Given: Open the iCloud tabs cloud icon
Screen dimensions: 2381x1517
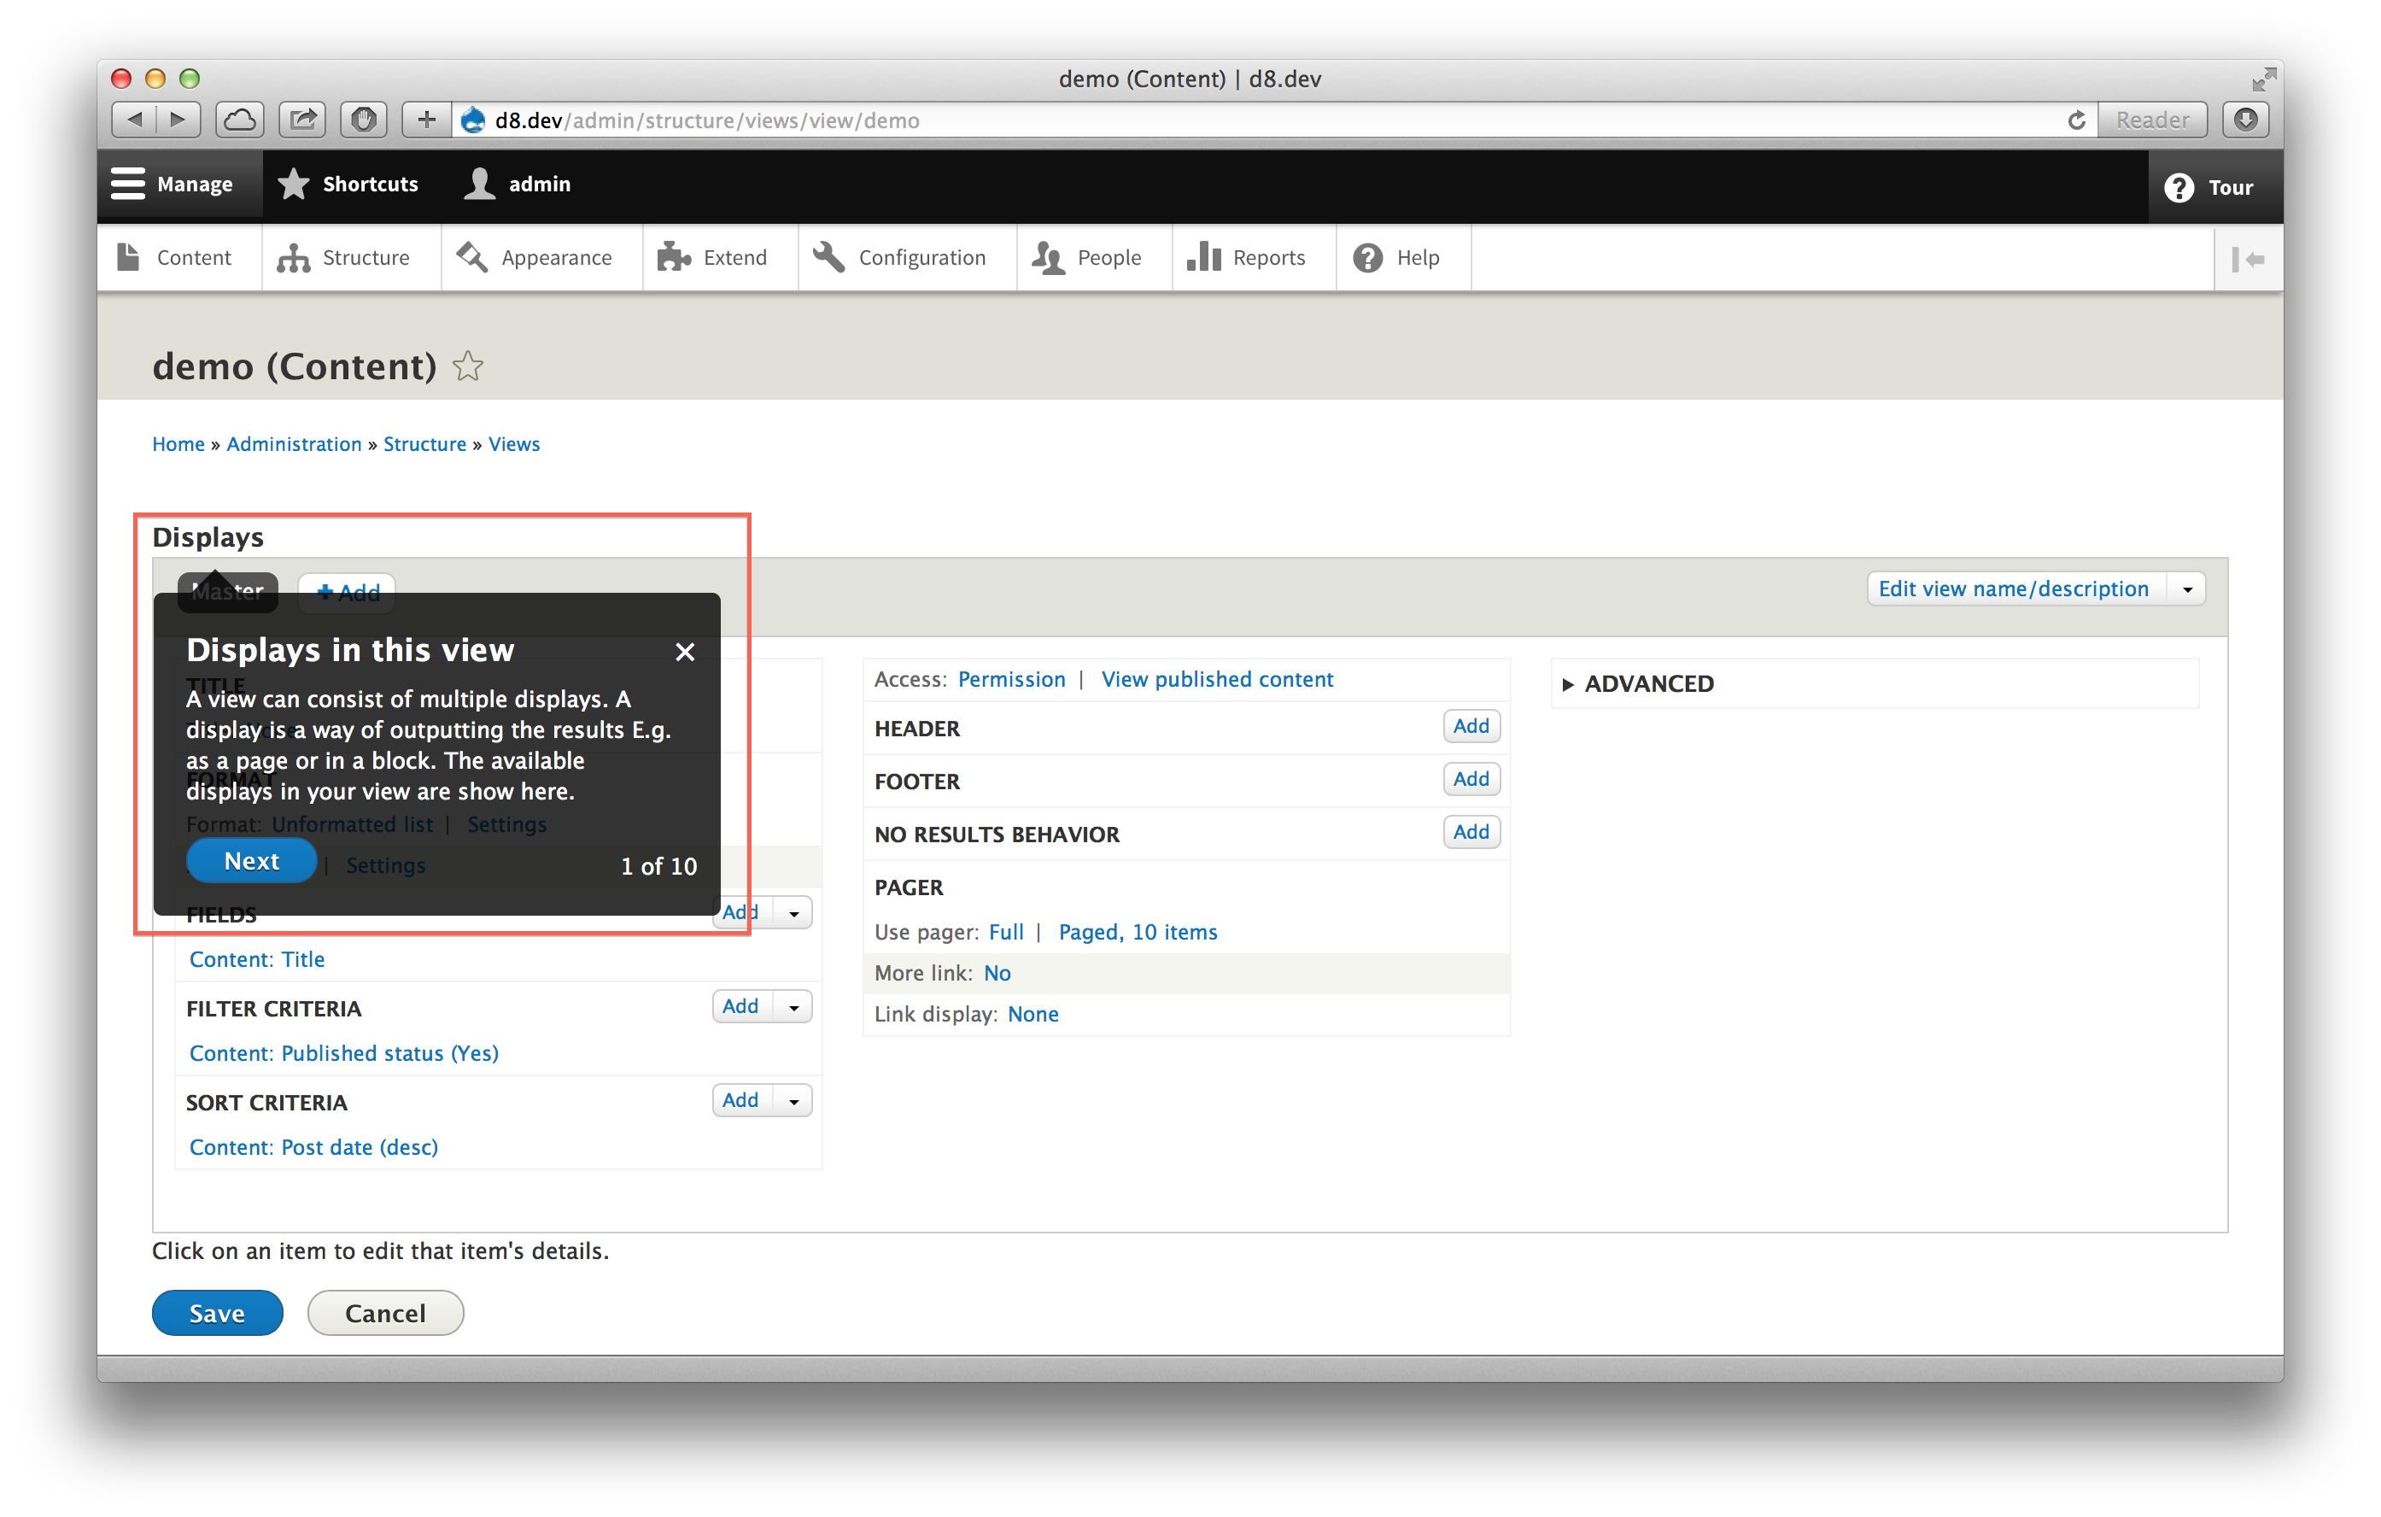Looking at the screenshot, I should coord(240,120).
